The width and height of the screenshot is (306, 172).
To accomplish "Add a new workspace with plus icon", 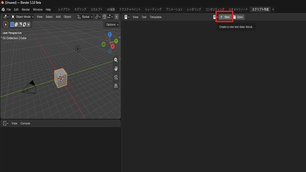I will 273,9.
